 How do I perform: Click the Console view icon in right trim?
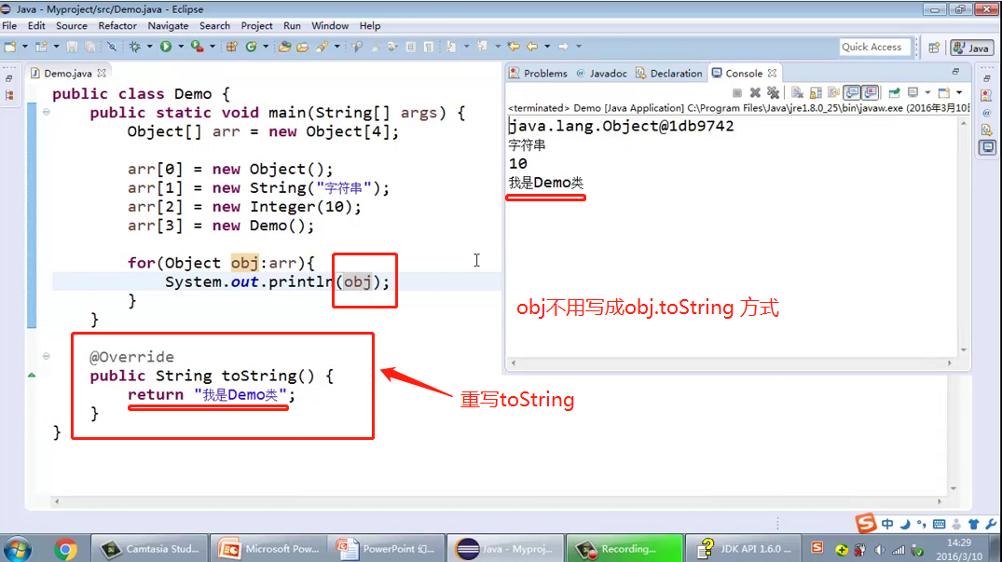click(988, 147)
